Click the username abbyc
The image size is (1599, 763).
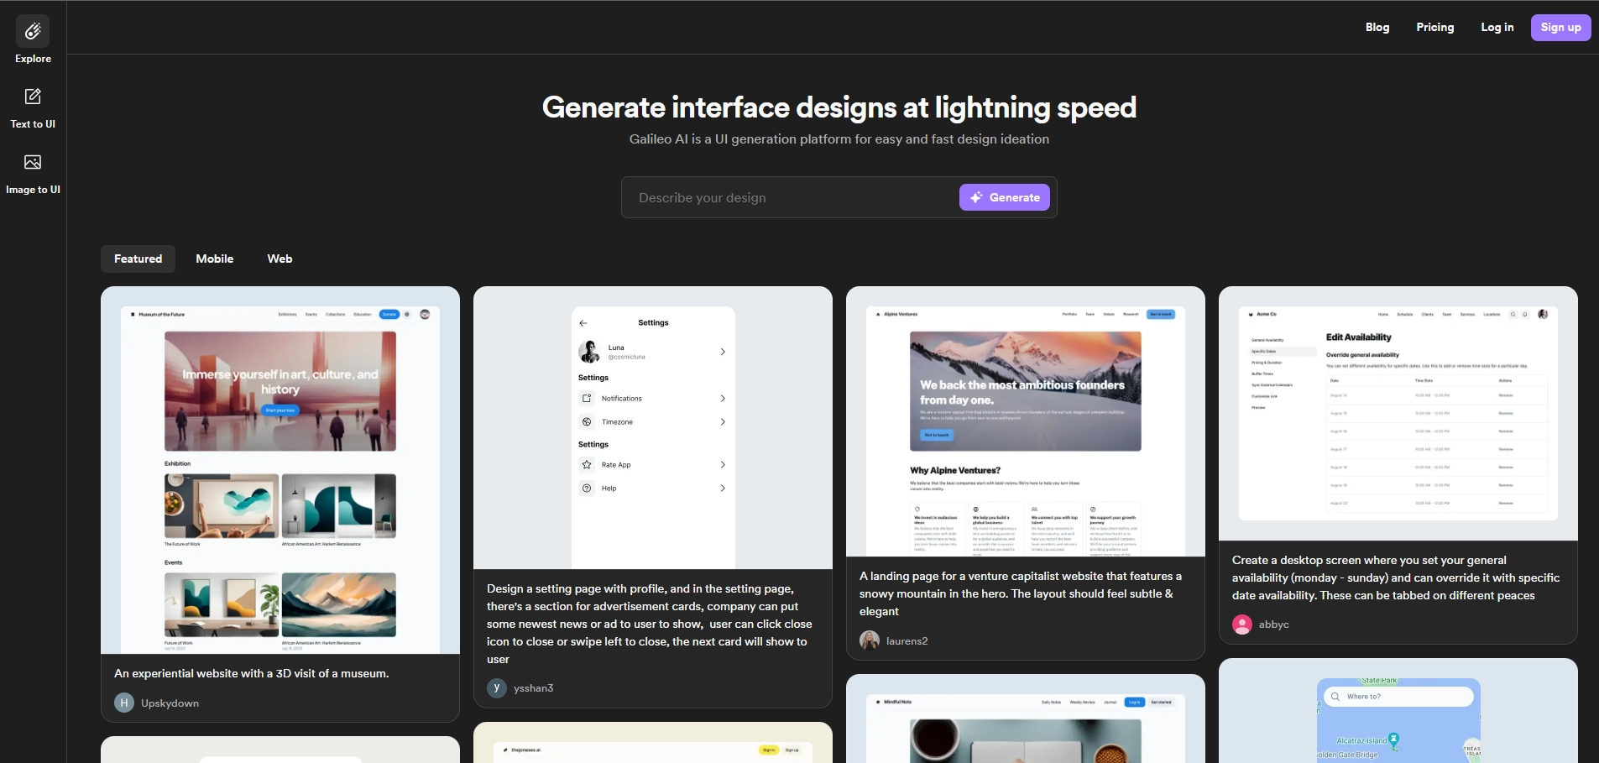click(x=1273, y=624)
